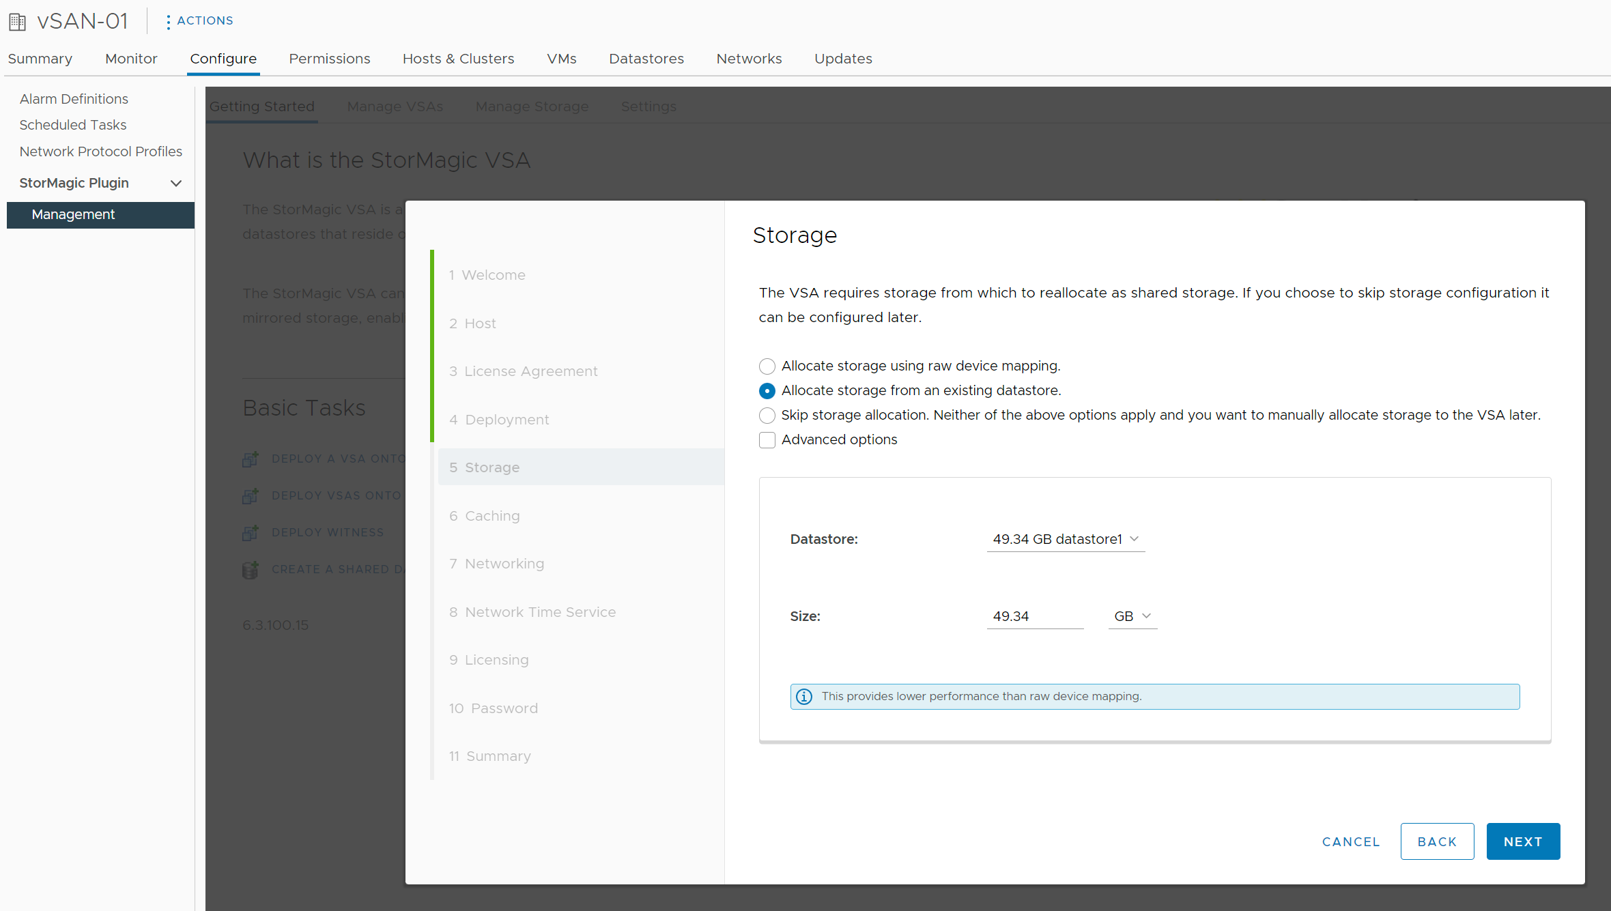Click the Deploy VSAs onto icon
The width and height of the screenshot is (1611, 911).
pyautogui.click(x=251, y=495)
